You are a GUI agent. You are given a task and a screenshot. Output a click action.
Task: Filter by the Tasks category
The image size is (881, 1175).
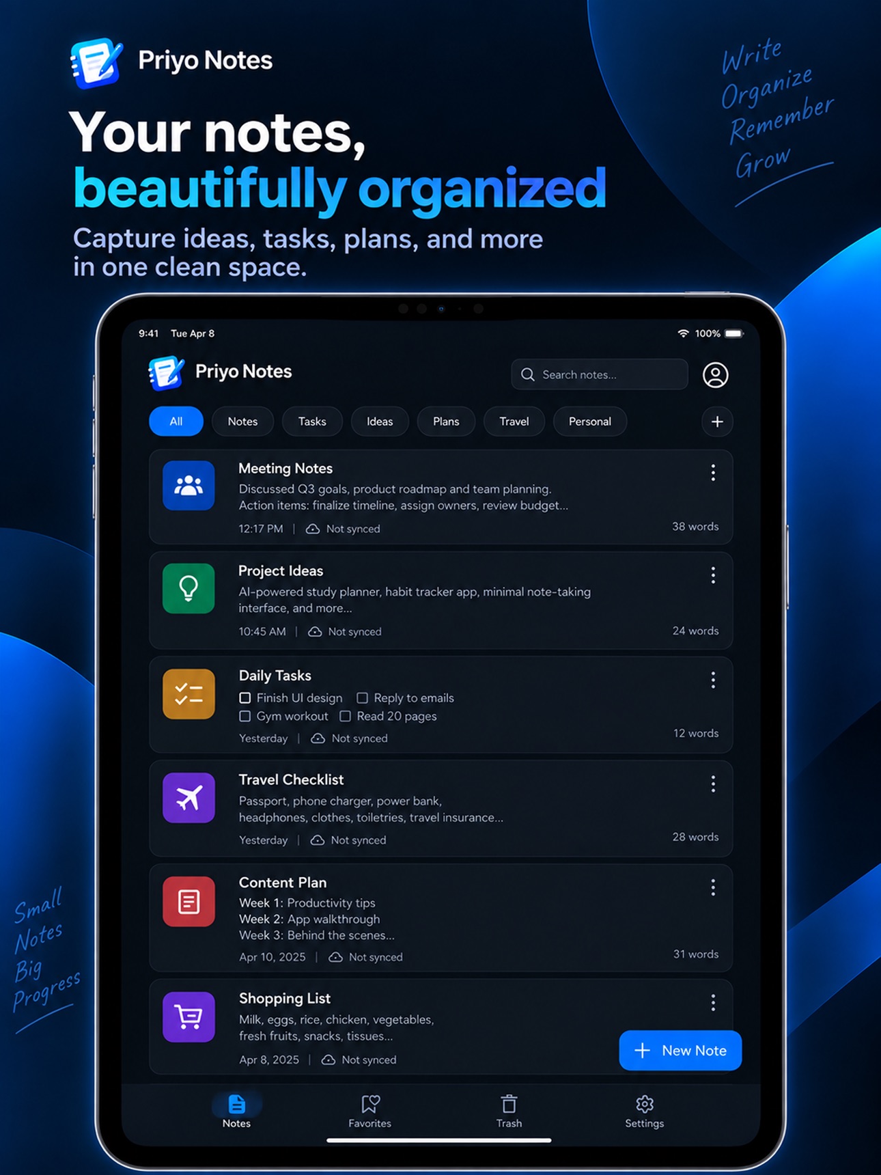point(312,421)
